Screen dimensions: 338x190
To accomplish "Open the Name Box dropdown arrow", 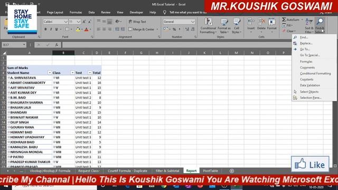I will 24,45.
